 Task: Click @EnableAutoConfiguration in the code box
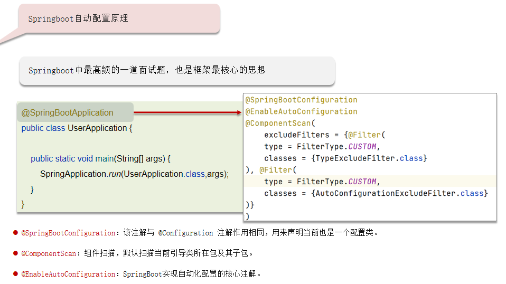302,111
